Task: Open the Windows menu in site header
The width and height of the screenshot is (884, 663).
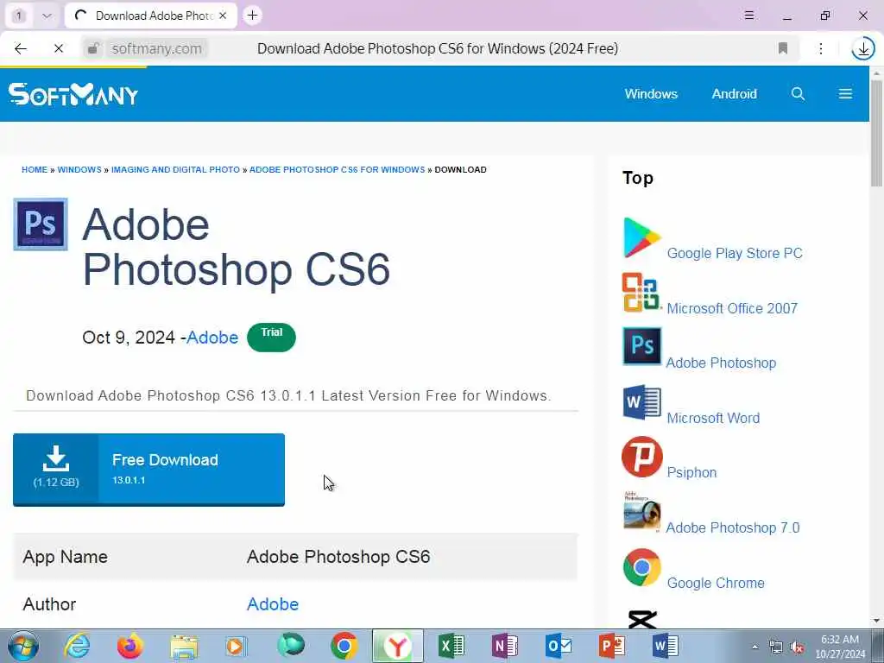Action: pos(651,93)
